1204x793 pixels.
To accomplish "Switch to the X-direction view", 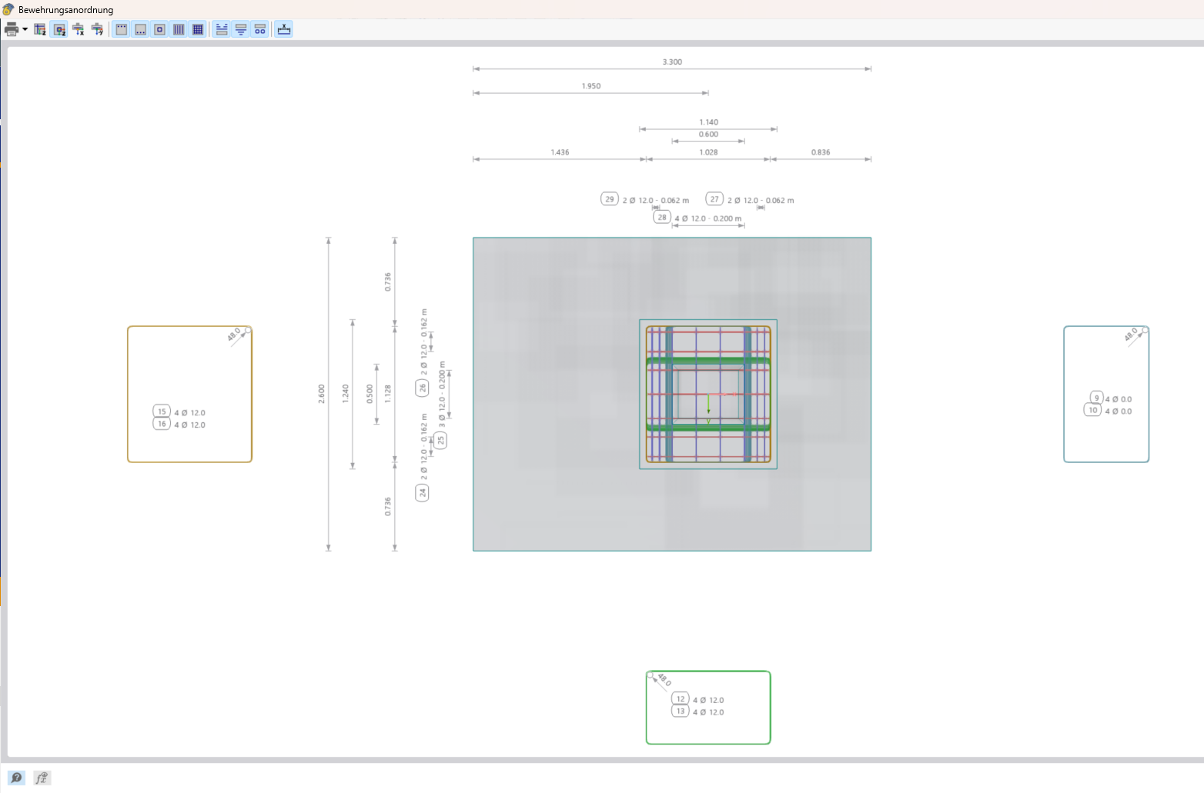I will click(x=79, y=29).
